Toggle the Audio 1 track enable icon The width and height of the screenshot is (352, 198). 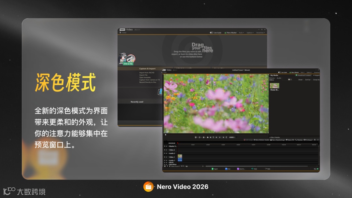pos(165,160)
